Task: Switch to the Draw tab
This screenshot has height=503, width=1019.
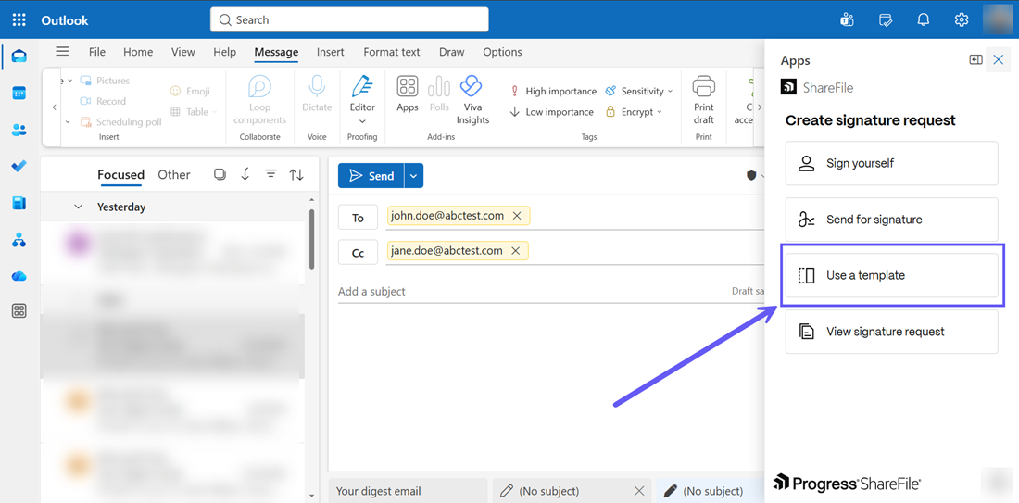Action: [452, 52]
